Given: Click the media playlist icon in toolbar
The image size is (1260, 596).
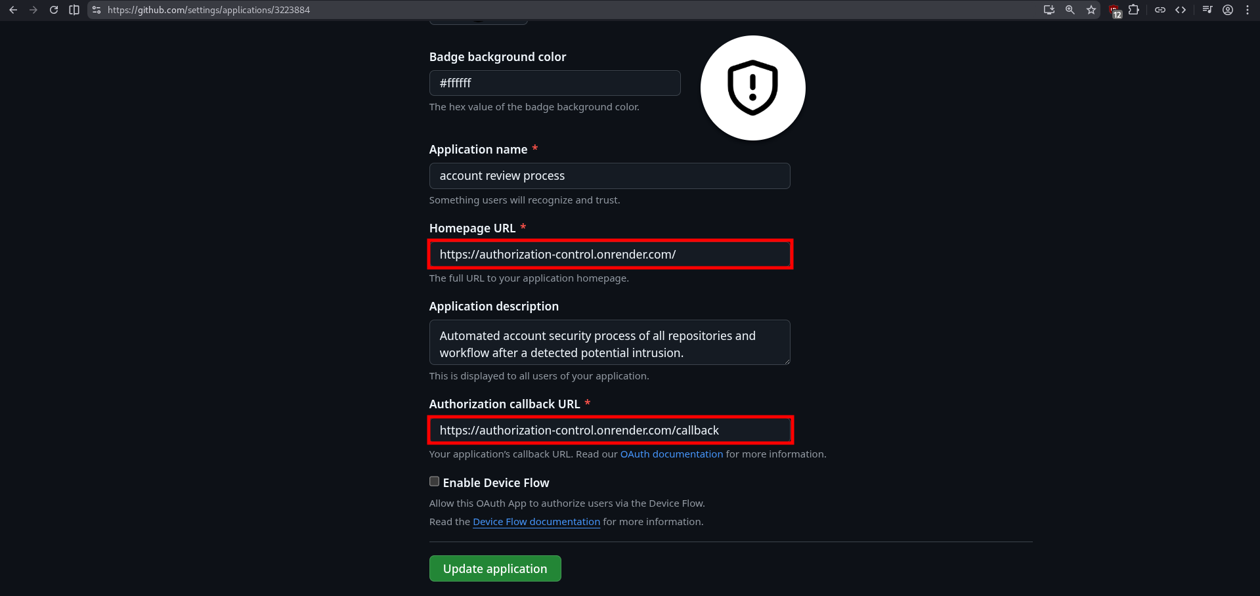Looking at the screenshot, I should click(1207, 10).
